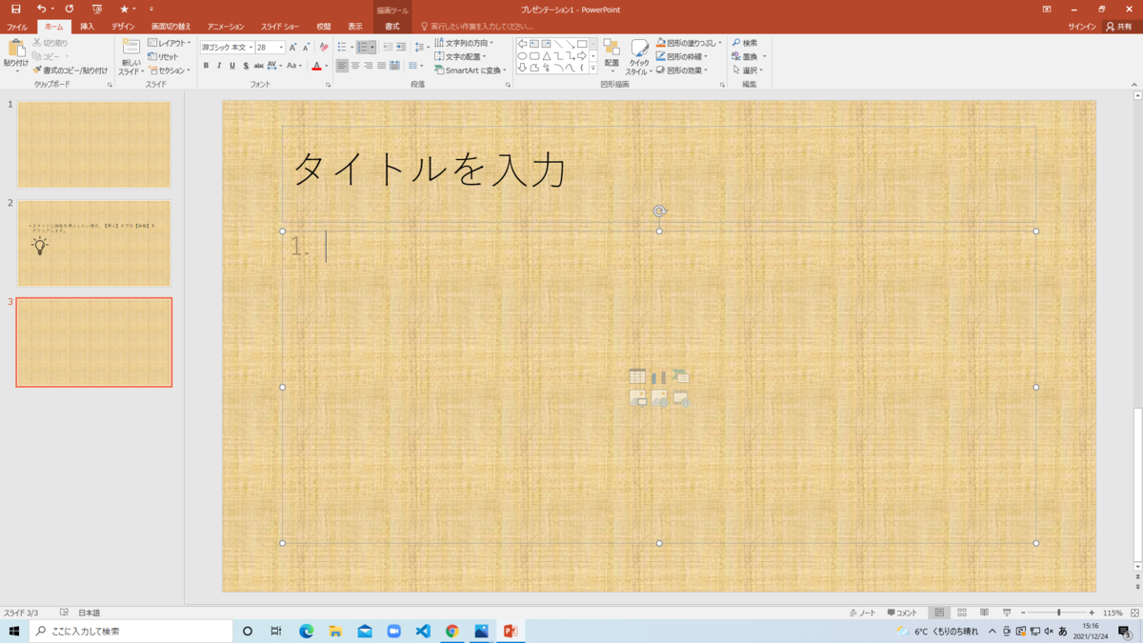Open the font size dropdown
Screen dimensions: 1143x643
281,45
